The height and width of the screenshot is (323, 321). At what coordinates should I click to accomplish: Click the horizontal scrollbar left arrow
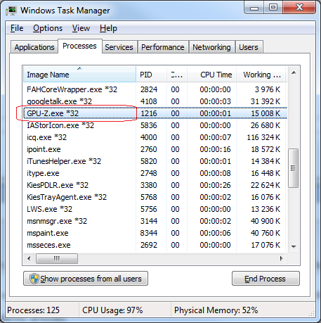pos(29,258)
